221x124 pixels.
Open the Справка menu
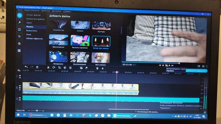(x=67, y=11)
